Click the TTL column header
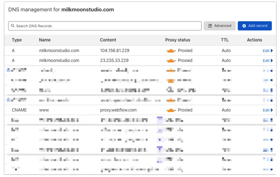The image size is (280, 177). point(225,40)
